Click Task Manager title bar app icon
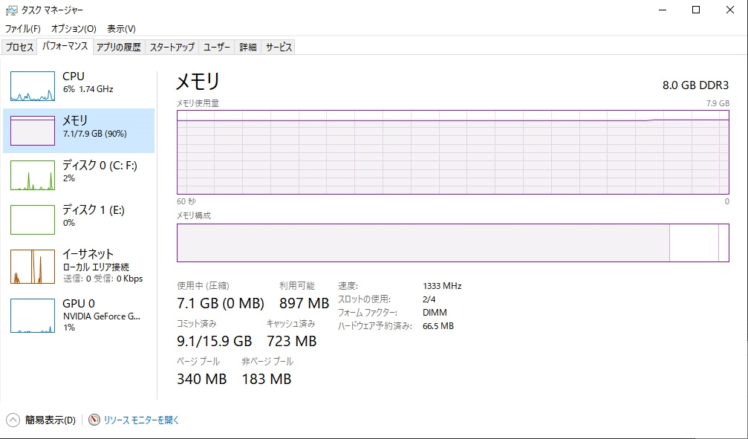 coord(11,10)
